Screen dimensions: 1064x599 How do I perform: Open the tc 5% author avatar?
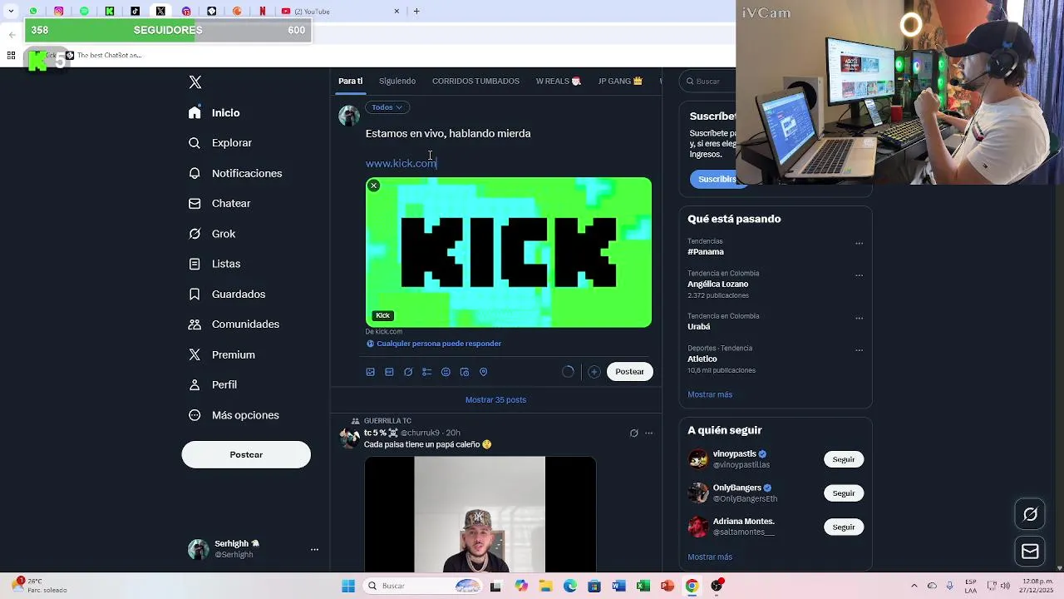point(349,438)
